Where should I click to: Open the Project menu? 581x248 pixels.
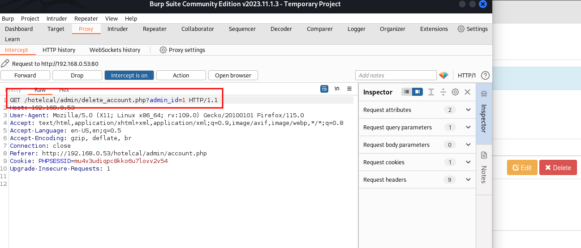coord(30,18)
